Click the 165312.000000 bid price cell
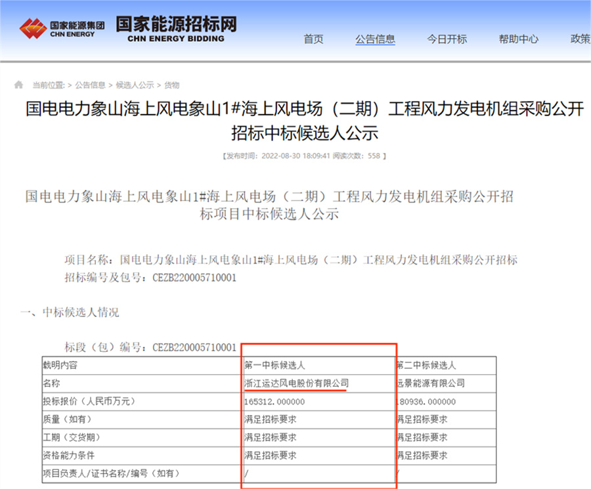Screen dimensions: 591x489 point(318,402)
